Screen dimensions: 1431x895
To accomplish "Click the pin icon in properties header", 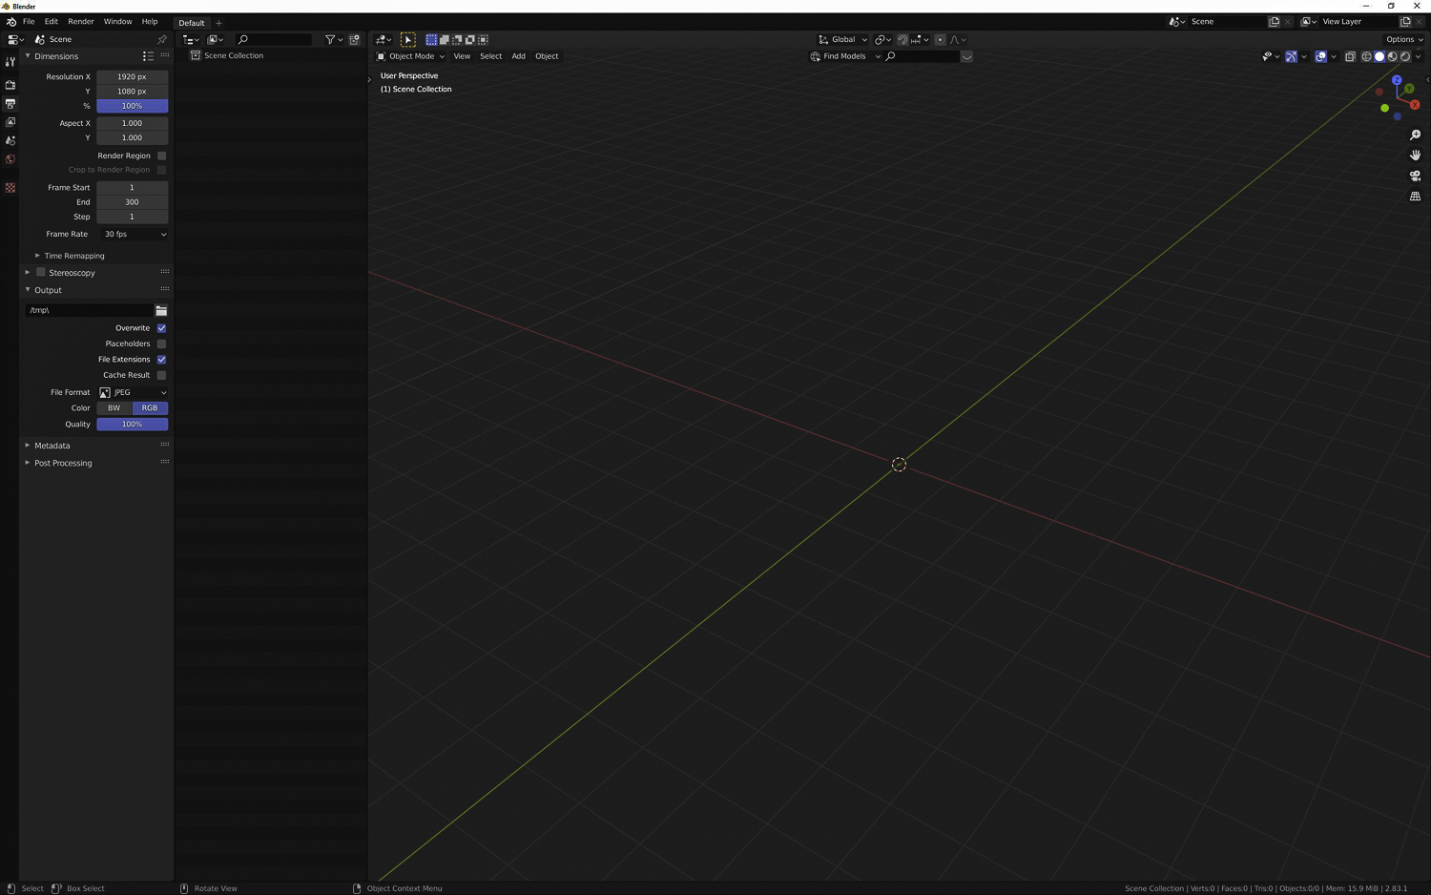I will click(x=162, y=39).
